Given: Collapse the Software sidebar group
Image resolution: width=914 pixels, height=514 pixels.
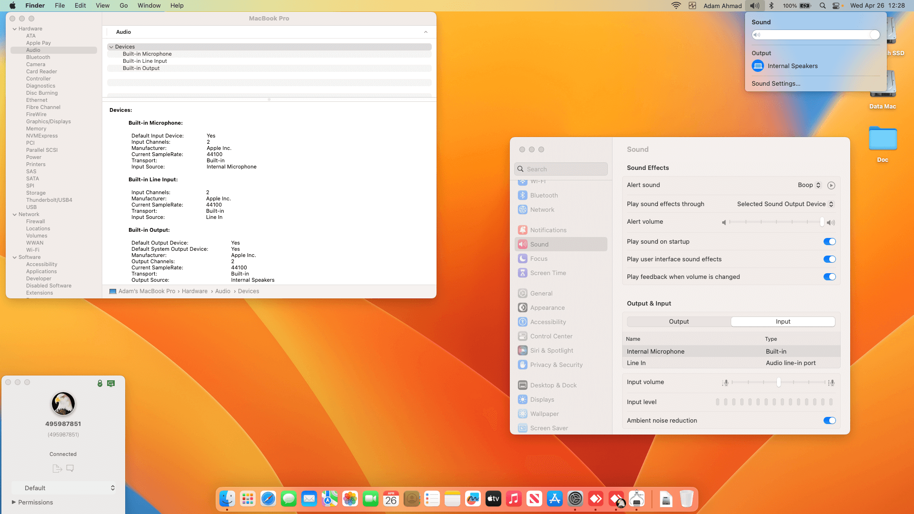Looking at the screenshot, I should pos(15,257).
